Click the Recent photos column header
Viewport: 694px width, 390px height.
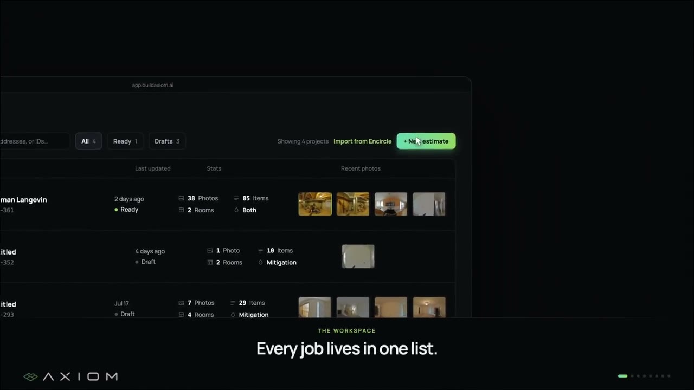coord(361,168)
